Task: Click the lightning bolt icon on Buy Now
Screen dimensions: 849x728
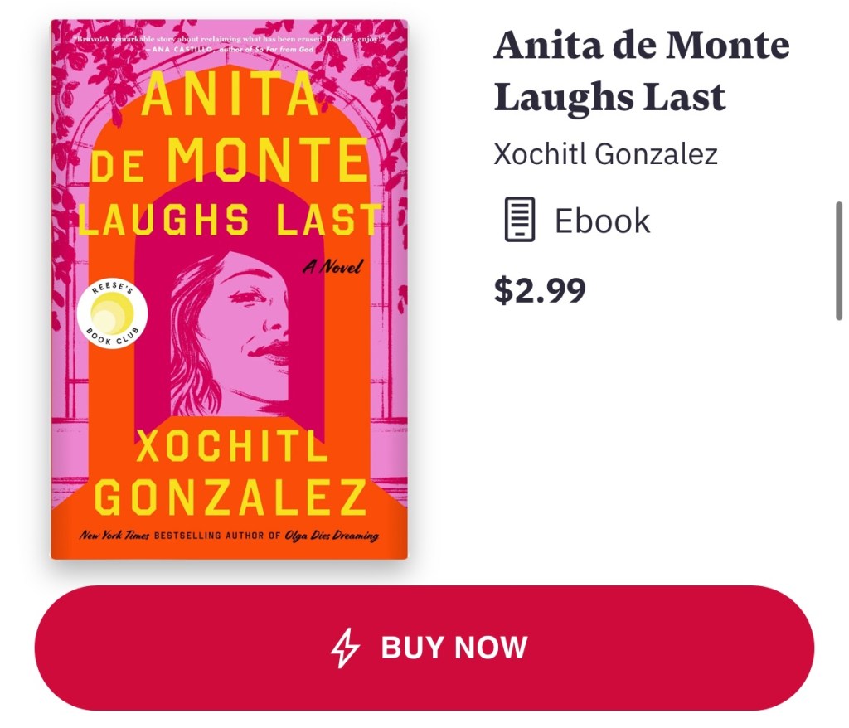Action: point(346,648)
